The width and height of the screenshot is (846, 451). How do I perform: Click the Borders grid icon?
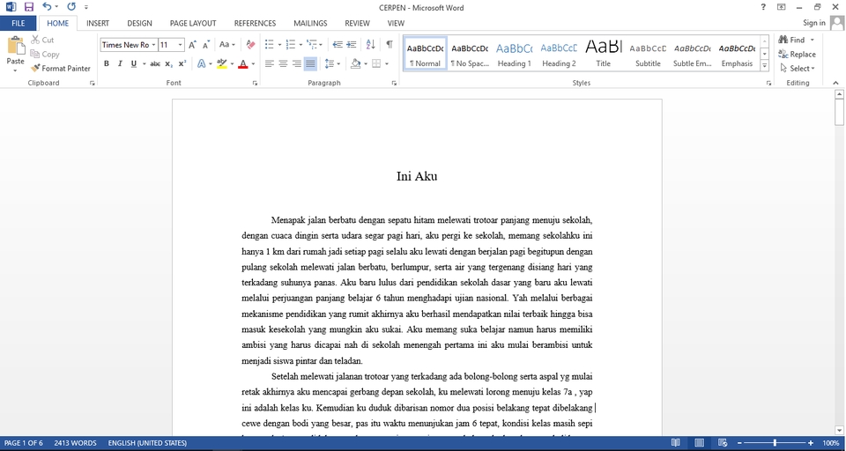click(376, 63)
